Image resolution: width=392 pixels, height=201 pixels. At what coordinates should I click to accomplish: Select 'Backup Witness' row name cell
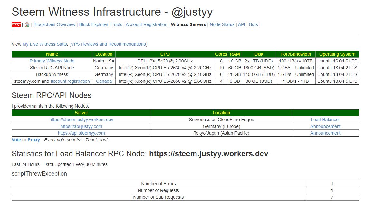point(52,74)
